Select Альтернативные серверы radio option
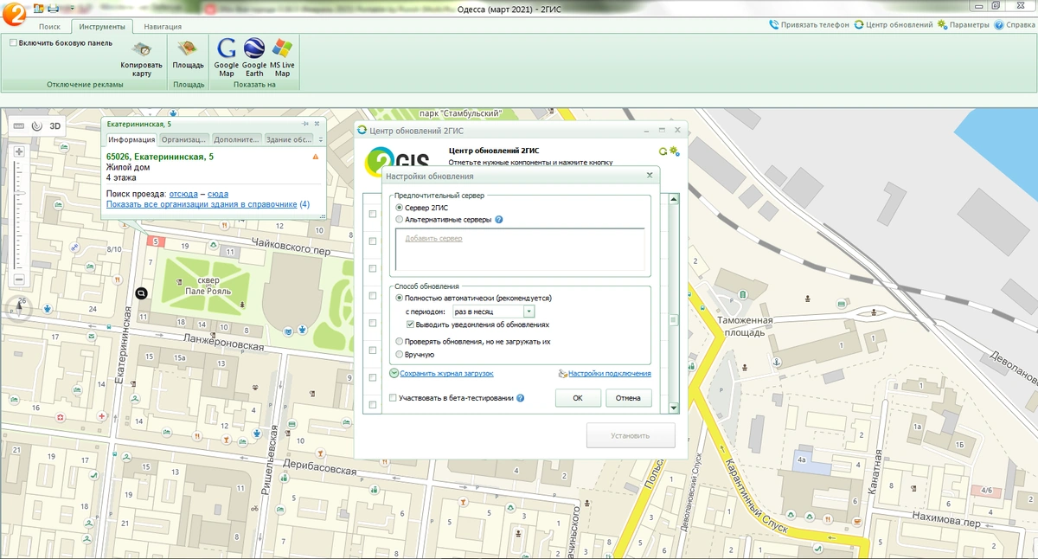This screenshot has height=559, width=1038. pos(399,220)
